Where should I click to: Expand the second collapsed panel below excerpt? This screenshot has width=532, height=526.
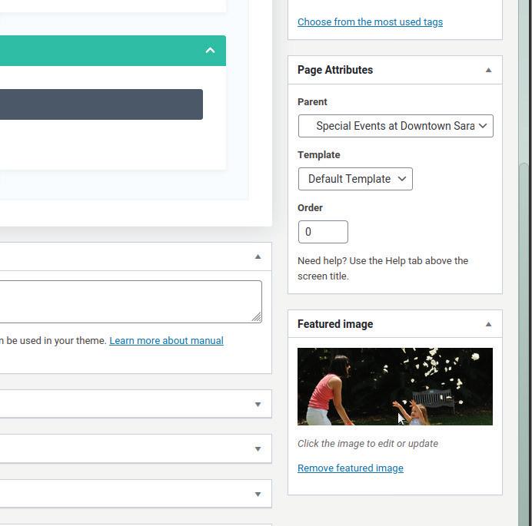pyautogui.click(x=258, y=449)
